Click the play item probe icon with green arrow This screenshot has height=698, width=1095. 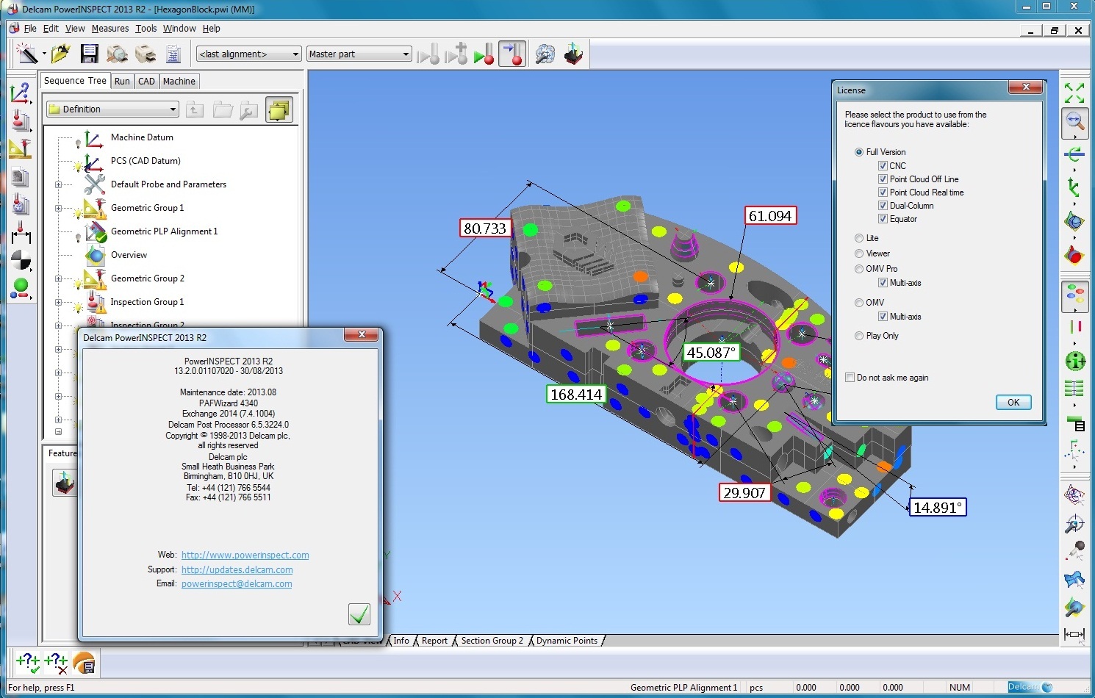(x=484, y=54)
